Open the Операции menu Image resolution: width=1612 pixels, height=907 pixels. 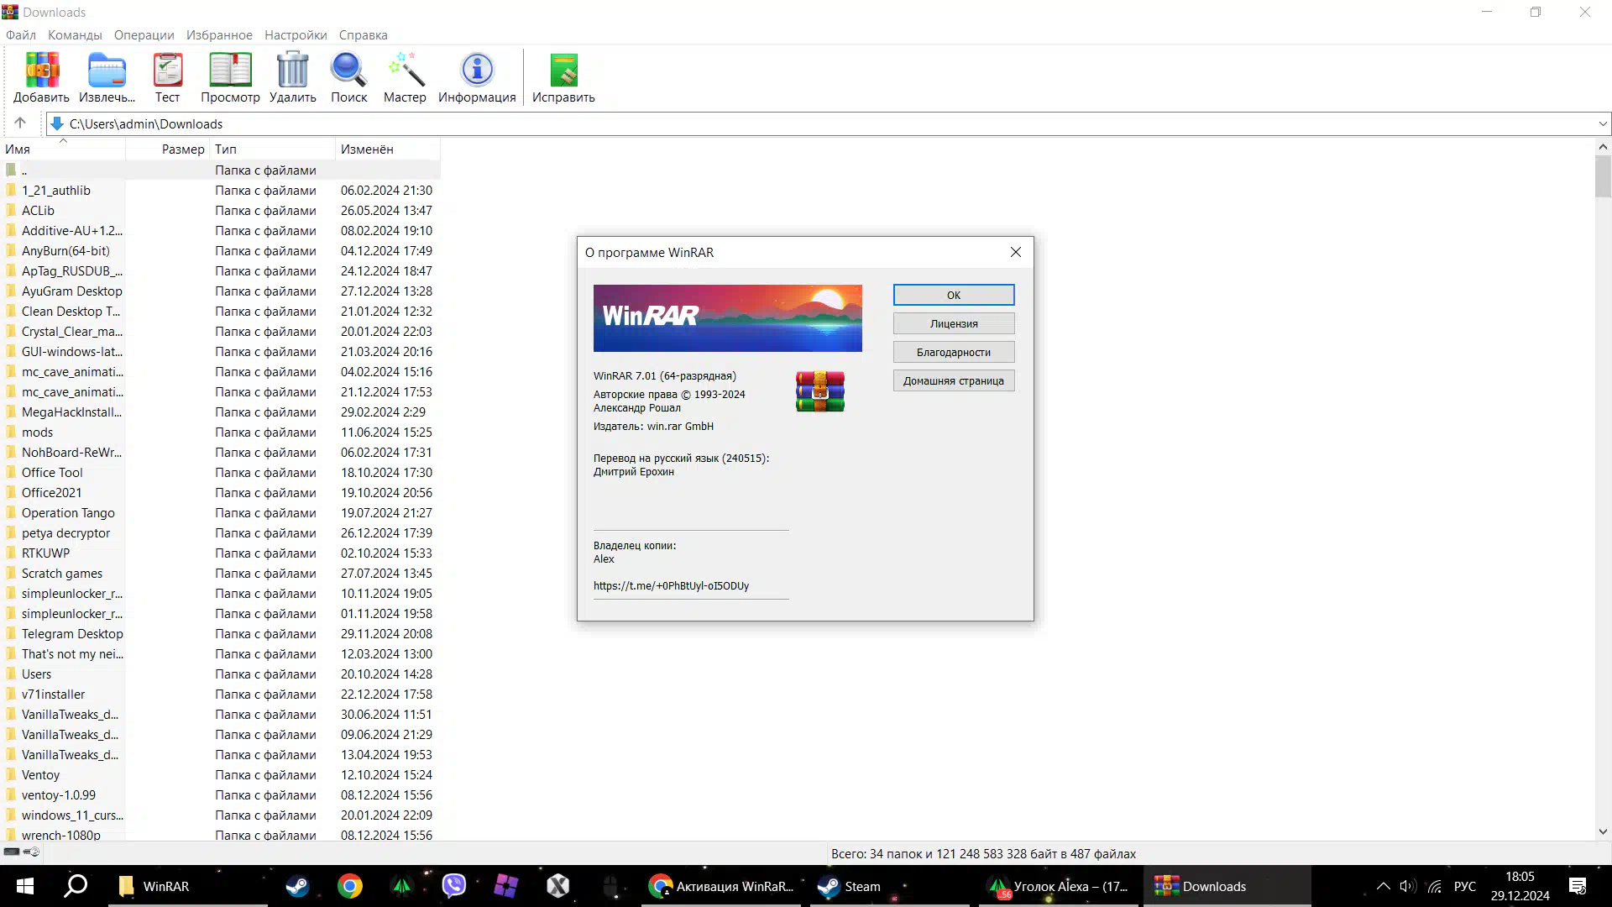144,34
